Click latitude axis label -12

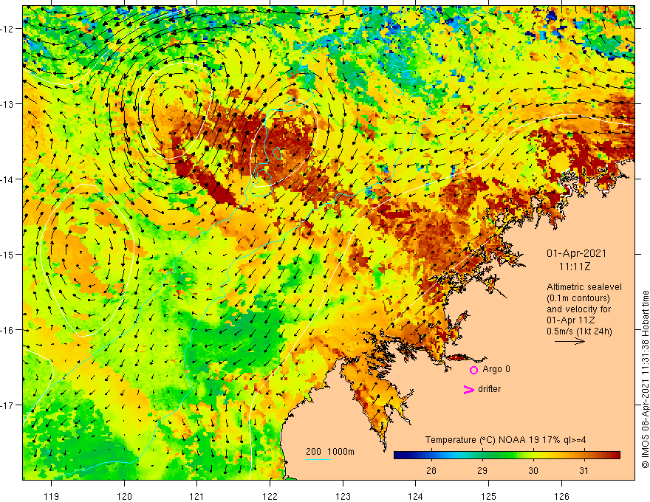7,29
